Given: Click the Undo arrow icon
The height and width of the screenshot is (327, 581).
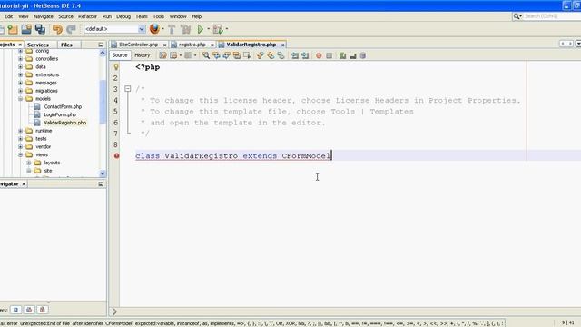Looking at the screenshot, I should click(57, 29).
